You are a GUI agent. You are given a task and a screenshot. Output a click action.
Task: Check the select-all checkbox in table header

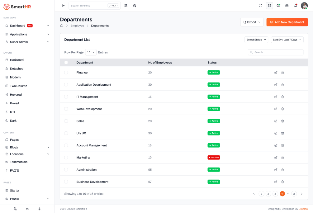pyautogui.click(x=66, y=63)
